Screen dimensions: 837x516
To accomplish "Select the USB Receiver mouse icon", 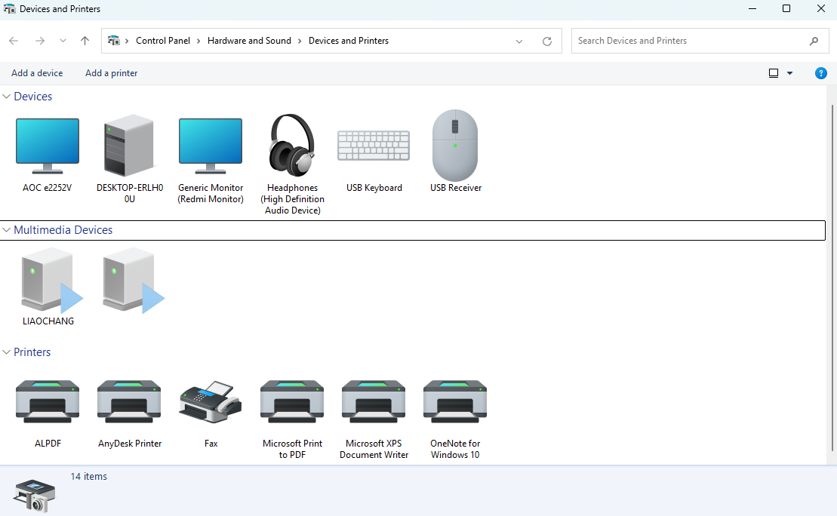I will (455, 146).
